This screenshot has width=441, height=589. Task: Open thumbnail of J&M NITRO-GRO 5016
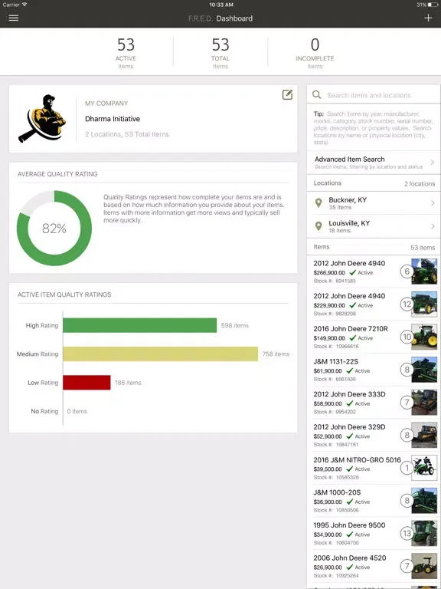(x=424, y=468)
